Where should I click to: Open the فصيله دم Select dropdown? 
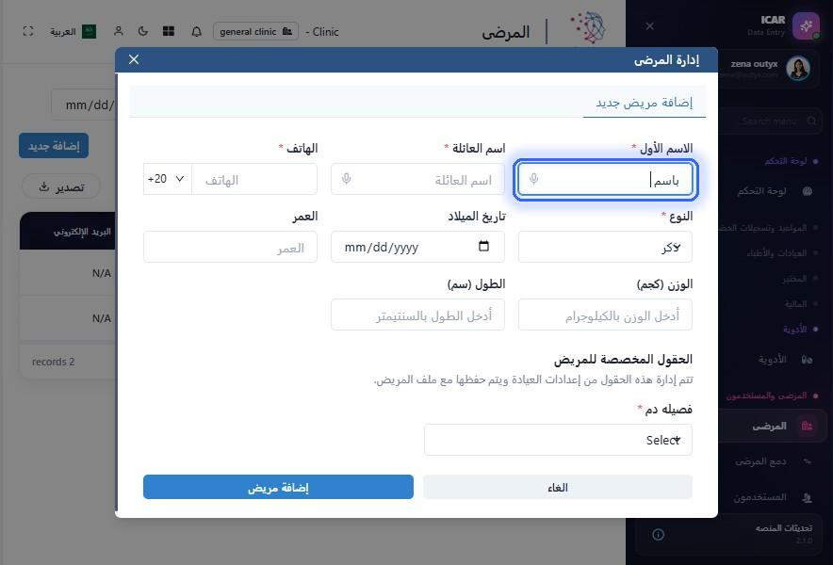pos(558,440)
